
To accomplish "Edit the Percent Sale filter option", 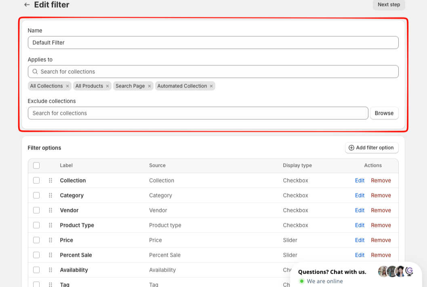I will [360, 255].
